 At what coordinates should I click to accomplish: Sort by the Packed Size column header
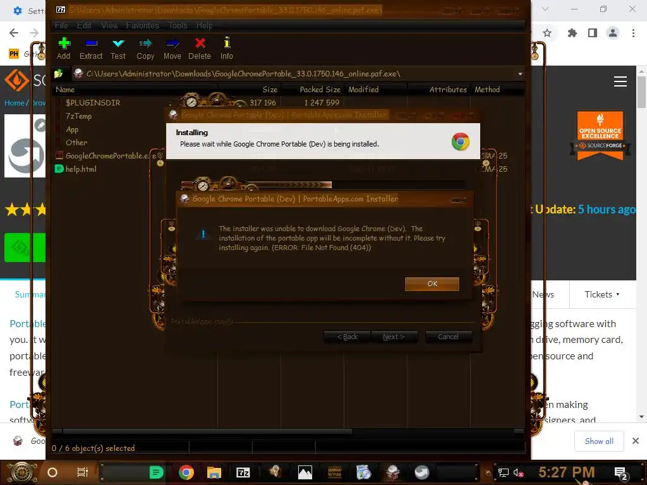313,90
